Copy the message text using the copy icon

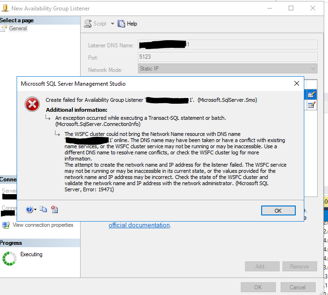tap(44, 209)
